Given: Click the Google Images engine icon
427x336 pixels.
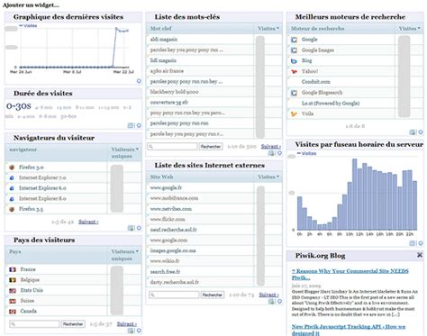Looking at the screenshot, I should point(295,50).
